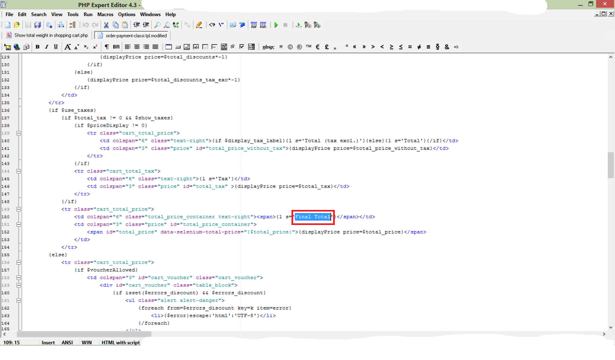Insert checkbox form element icon
The height and width of the screenshot is (360, 615).
click(x=242, y=47)
